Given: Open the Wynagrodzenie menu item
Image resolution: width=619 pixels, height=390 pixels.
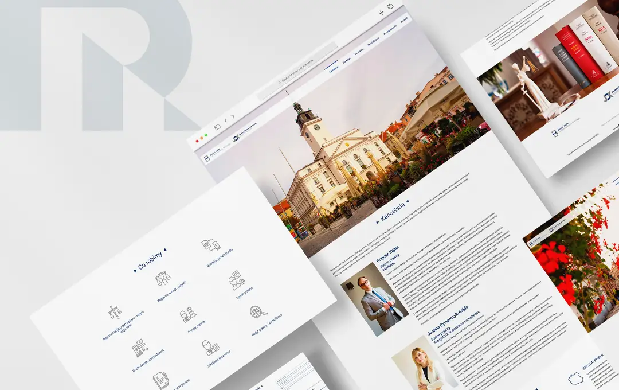Looking at the screenshot, I should coord(390,31).
